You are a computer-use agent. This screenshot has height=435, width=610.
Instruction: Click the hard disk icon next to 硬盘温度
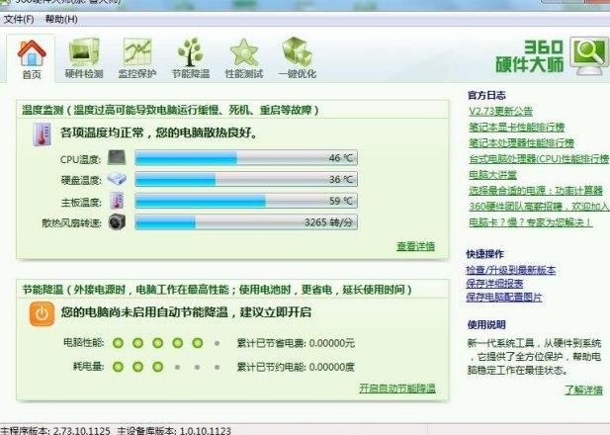point(117,179)
